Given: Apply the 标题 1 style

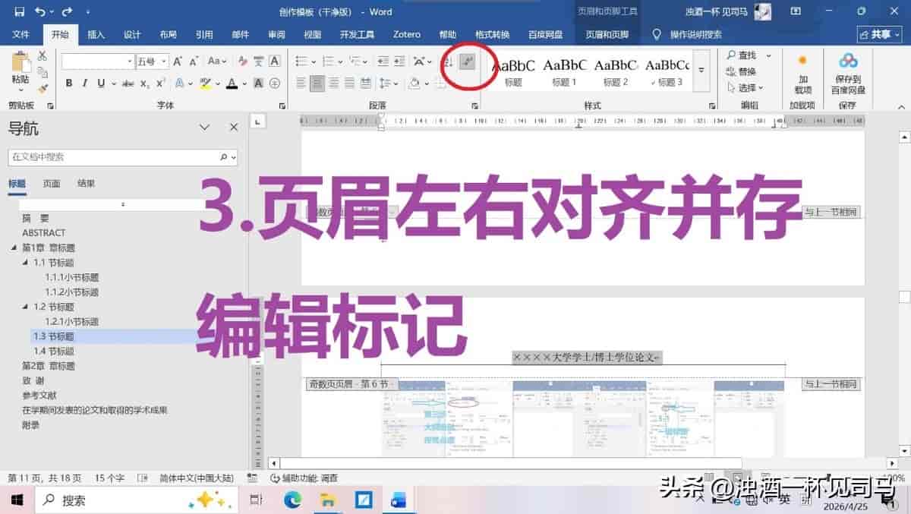Looking at the screenshot, I should pos(564,71).
